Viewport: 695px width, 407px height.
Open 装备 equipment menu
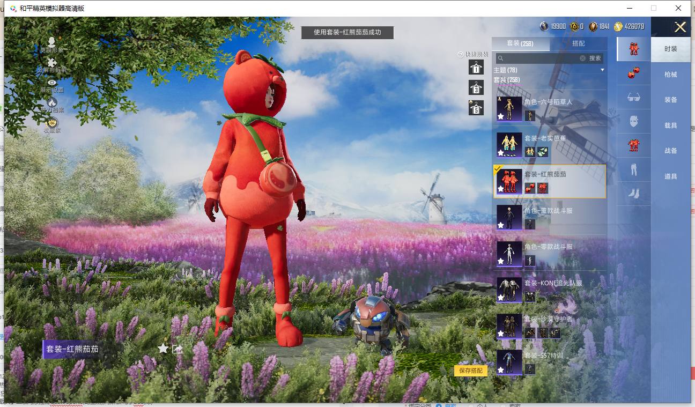tap(671, 100)
